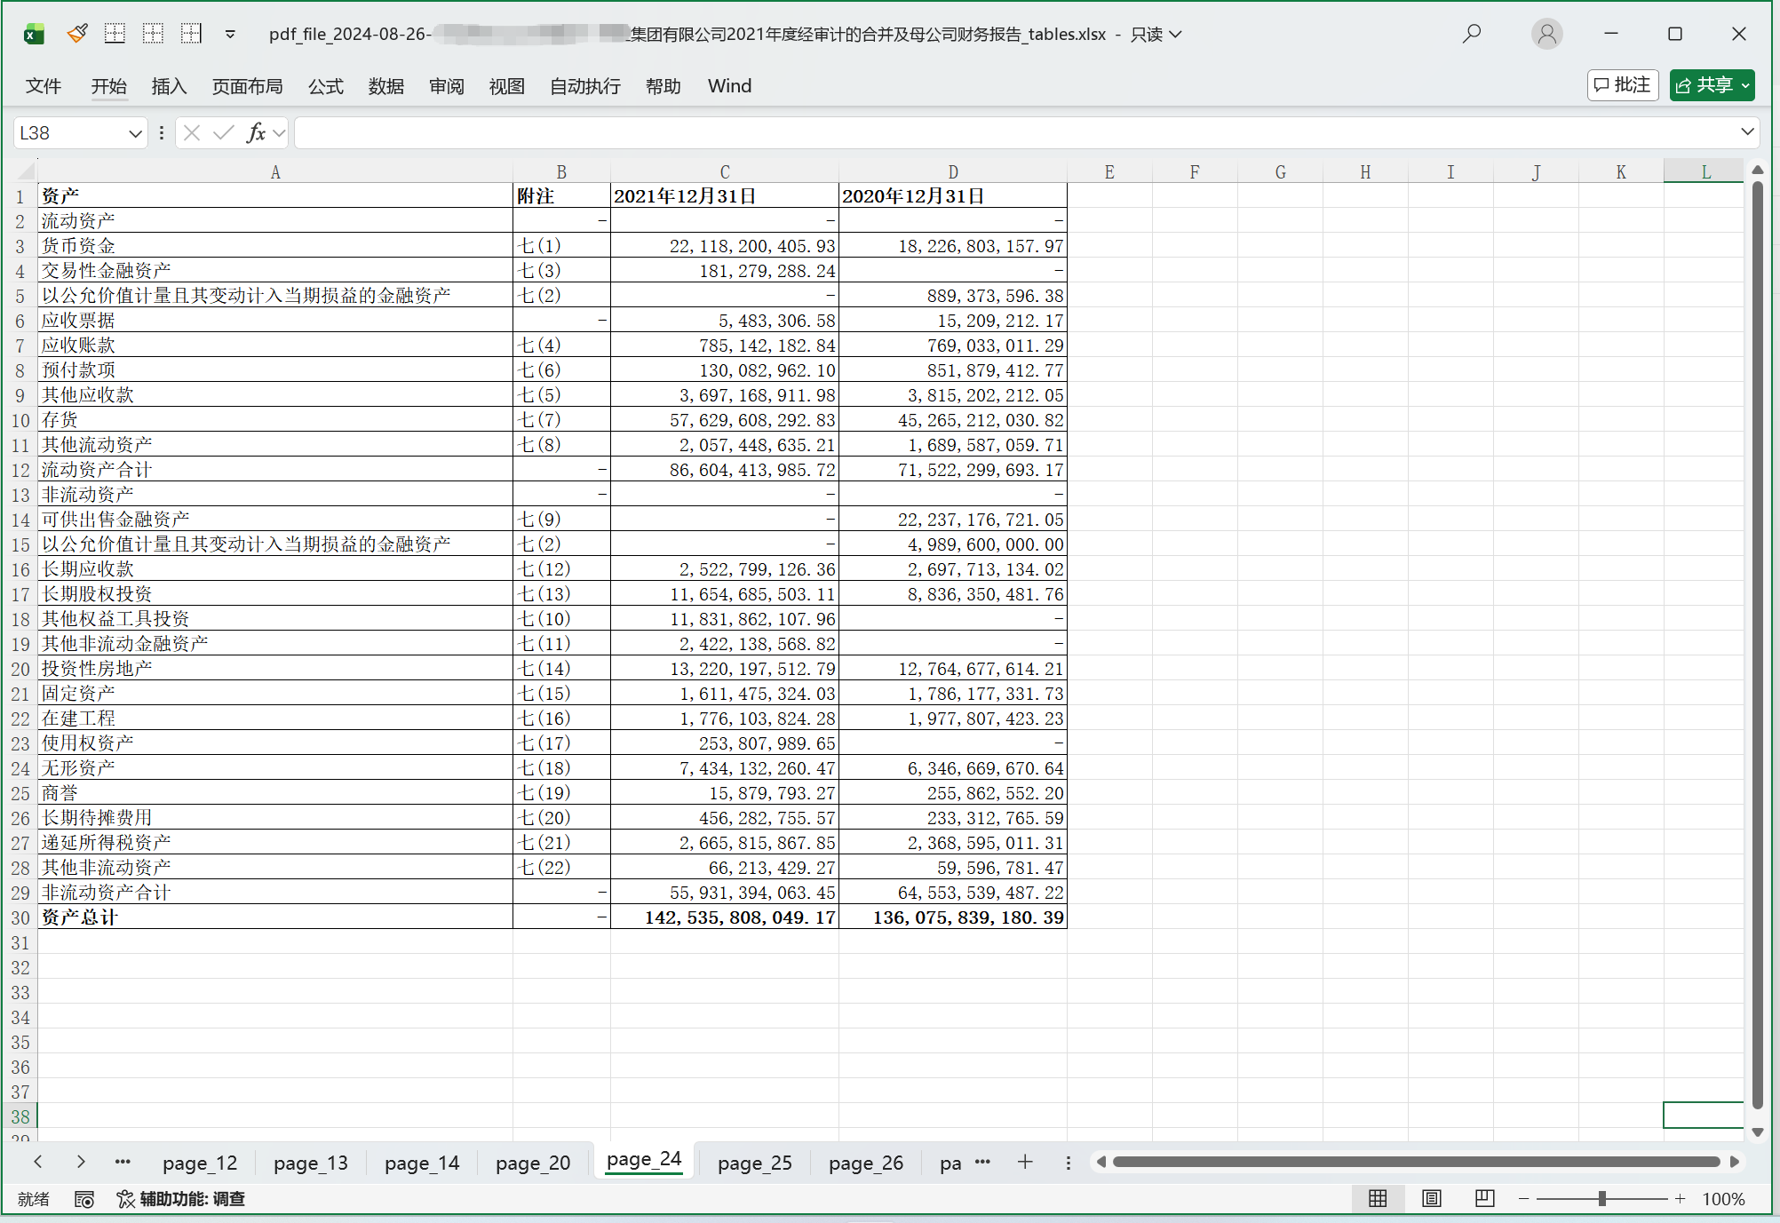The image size is (1780, 1223).
Task: Click the 批注 comments button
Action: tap(1623, 85)
